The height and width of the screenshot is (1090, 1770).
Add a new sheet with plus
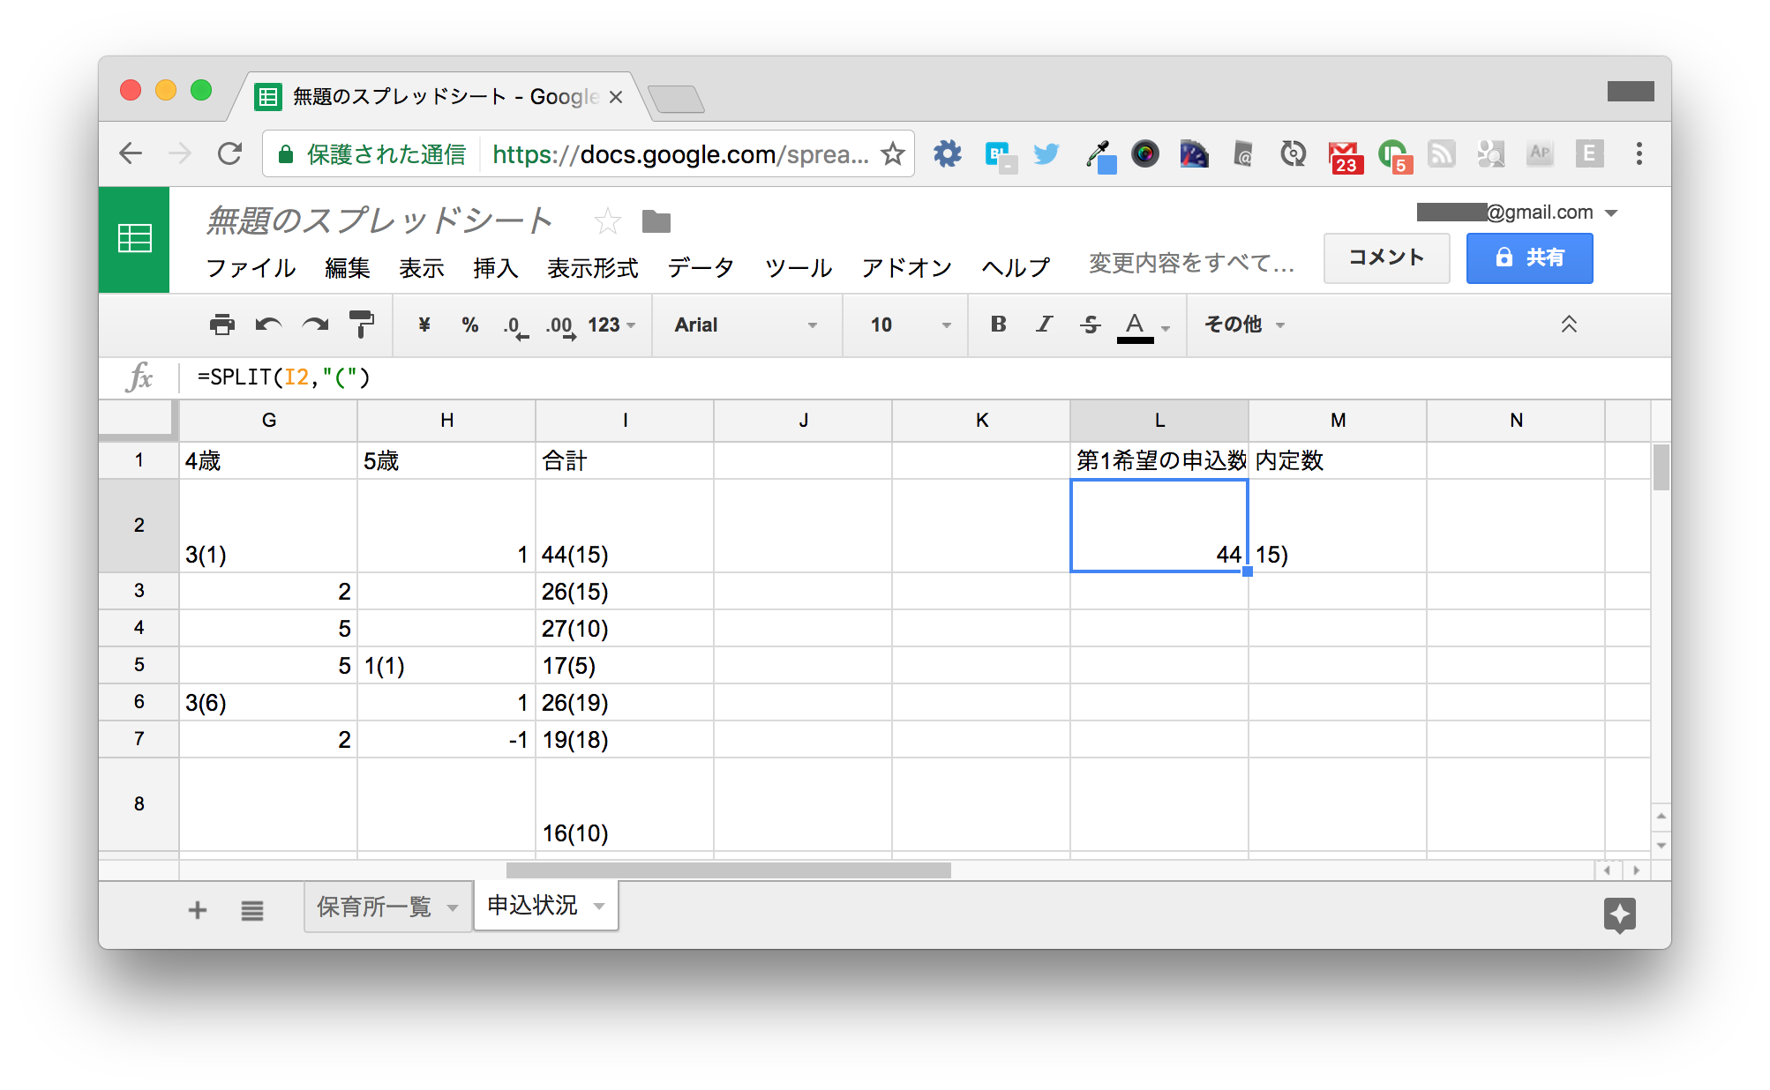pos(198,910)
